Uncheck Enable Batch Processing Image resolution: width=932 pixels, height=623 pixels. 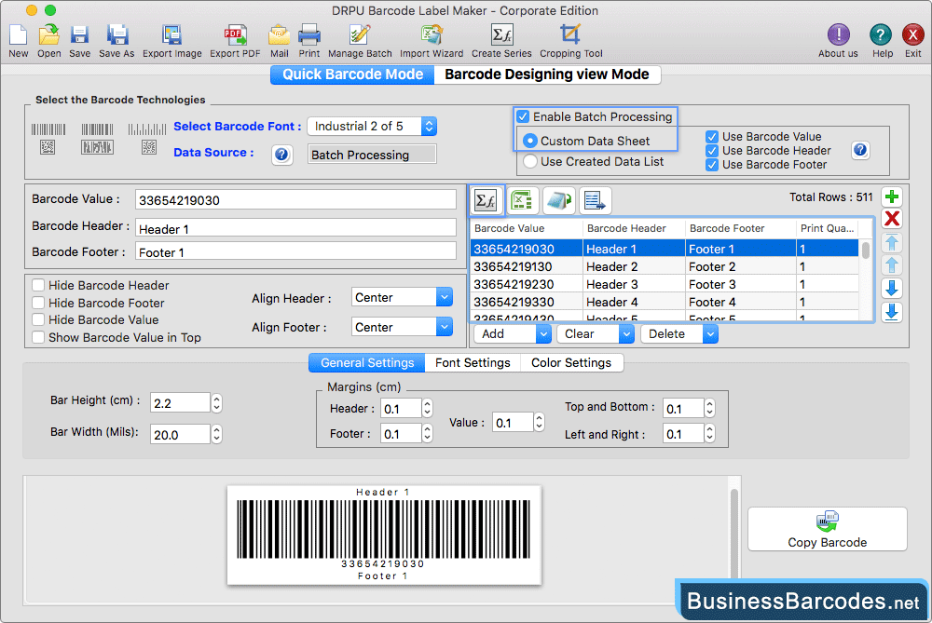pos(523,116)
